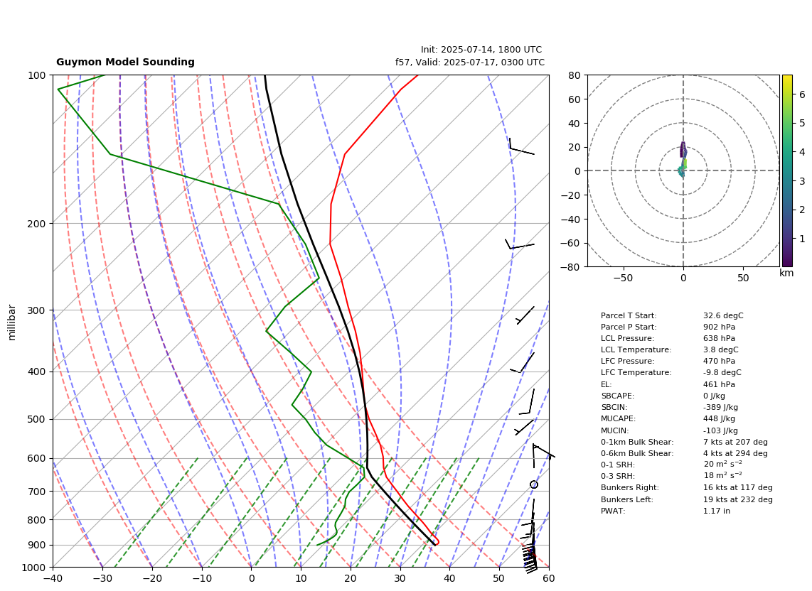Click the "MUCIN:" label
812x591 pixels.
615,430
